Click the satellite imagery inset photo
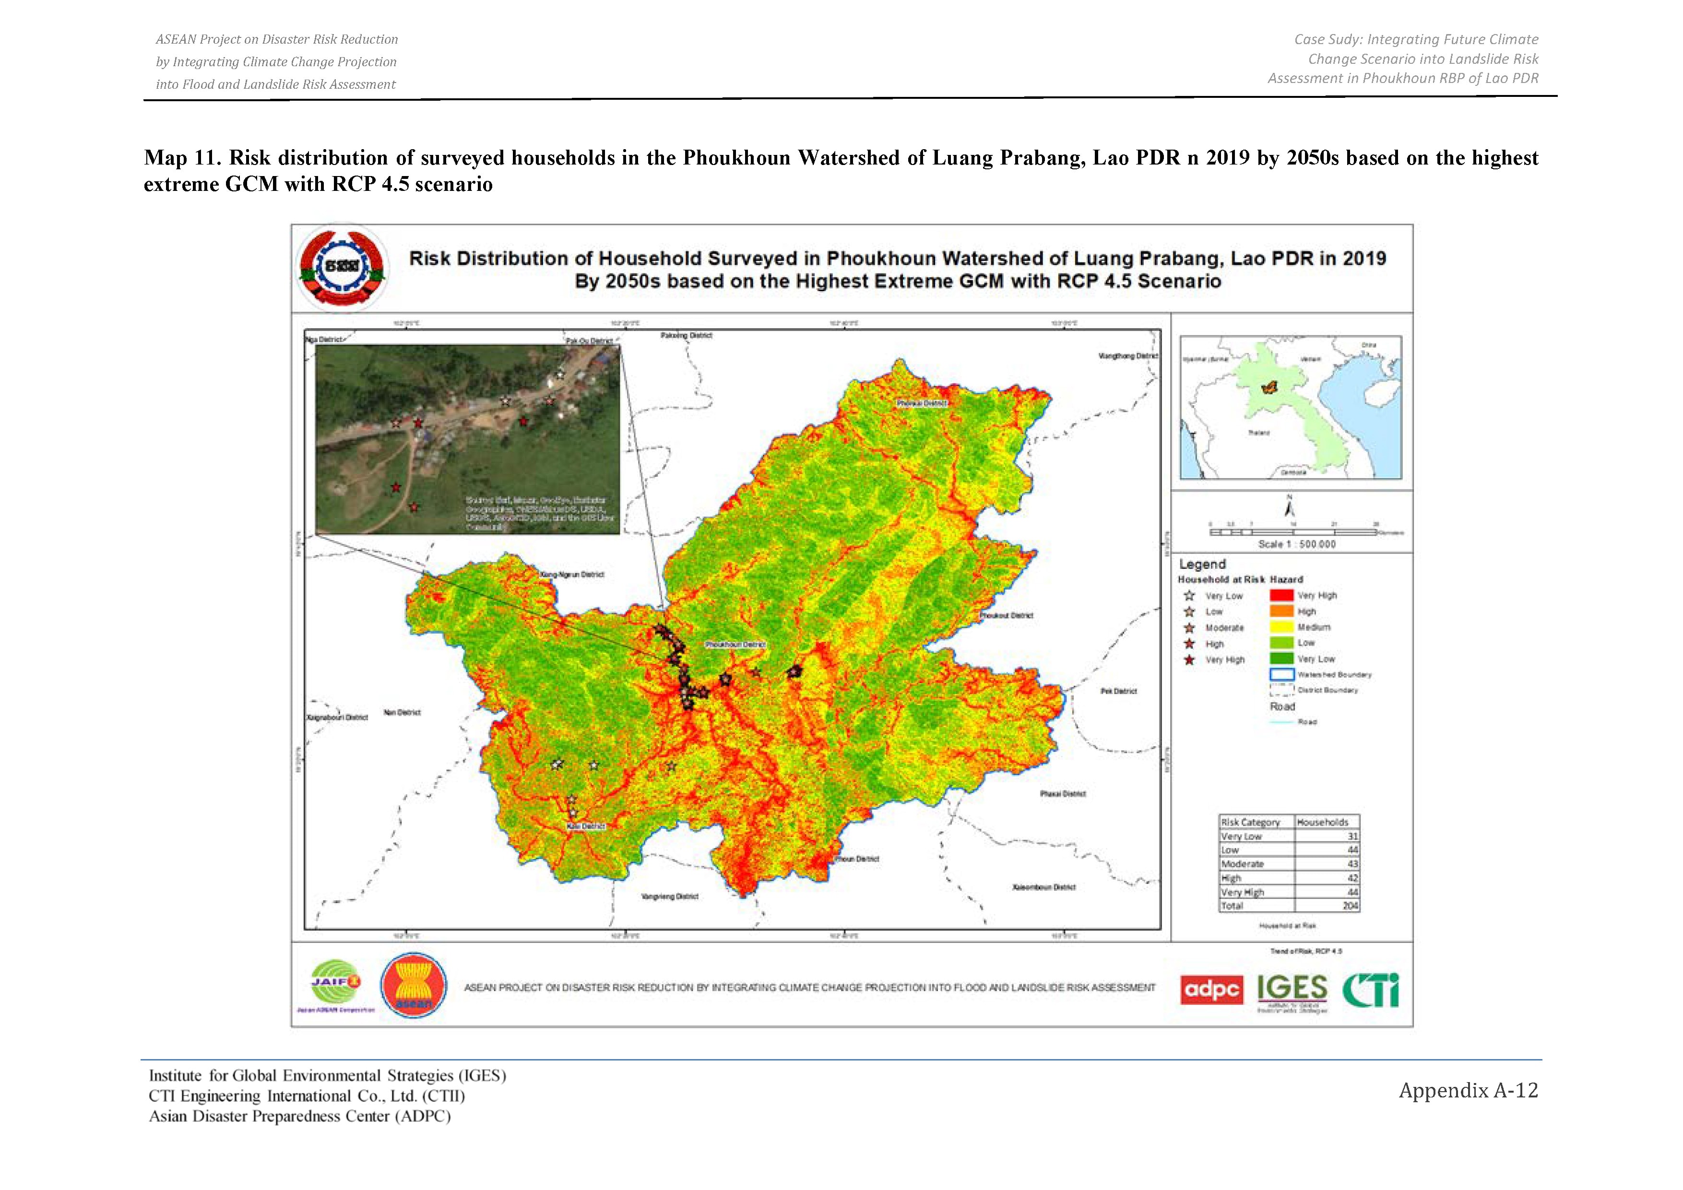This screenshot has height=1190, width=1683. (x=468, y=440)
